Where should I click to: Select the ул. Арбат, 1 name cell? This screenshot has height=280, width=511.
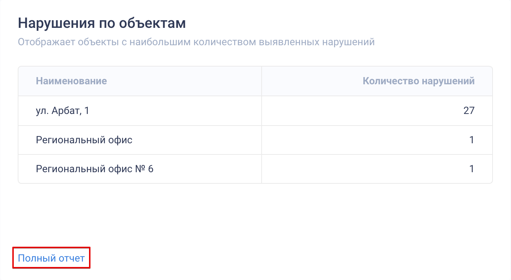[x=140, y=111]
